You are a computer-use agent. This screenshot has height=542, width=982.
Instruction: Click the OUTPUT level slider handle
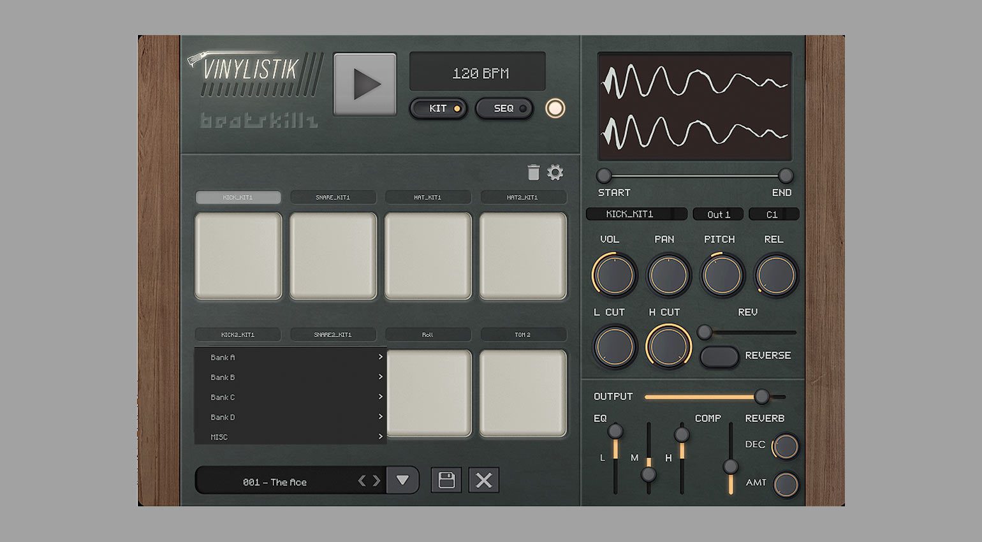761,397
